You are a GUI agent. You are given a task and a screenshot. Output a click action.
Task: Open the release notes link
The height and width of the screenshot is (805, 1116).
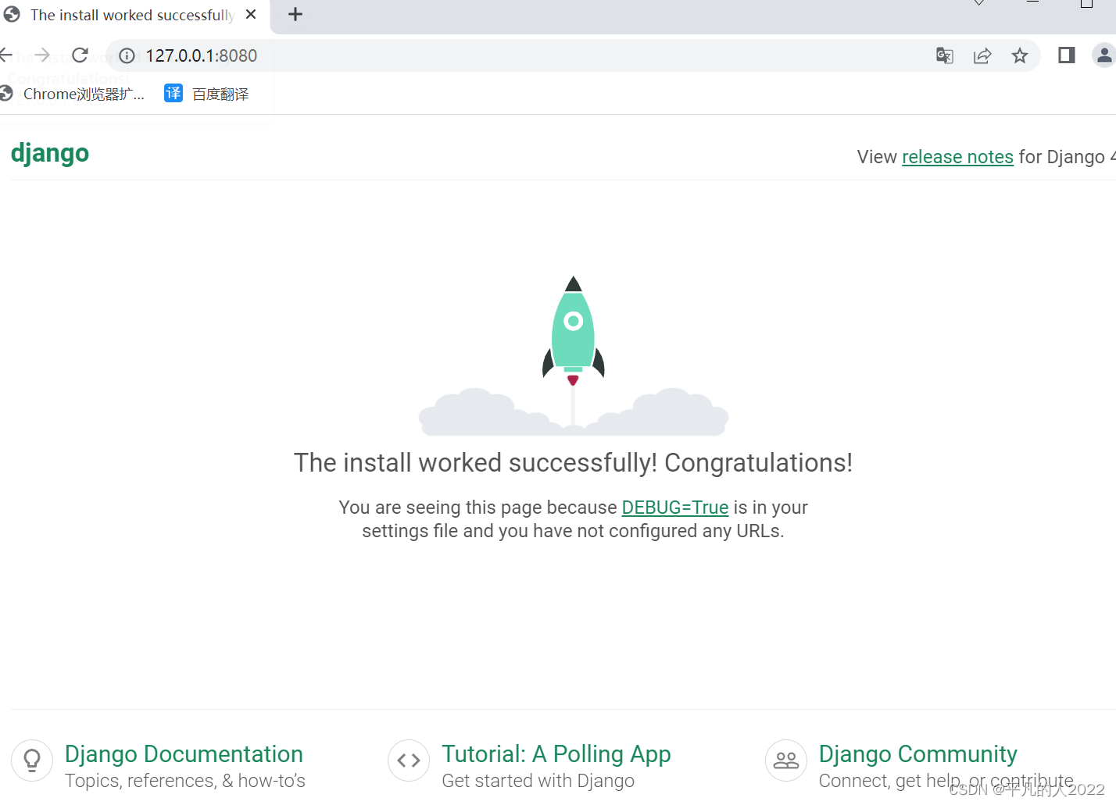coord(957,157)
